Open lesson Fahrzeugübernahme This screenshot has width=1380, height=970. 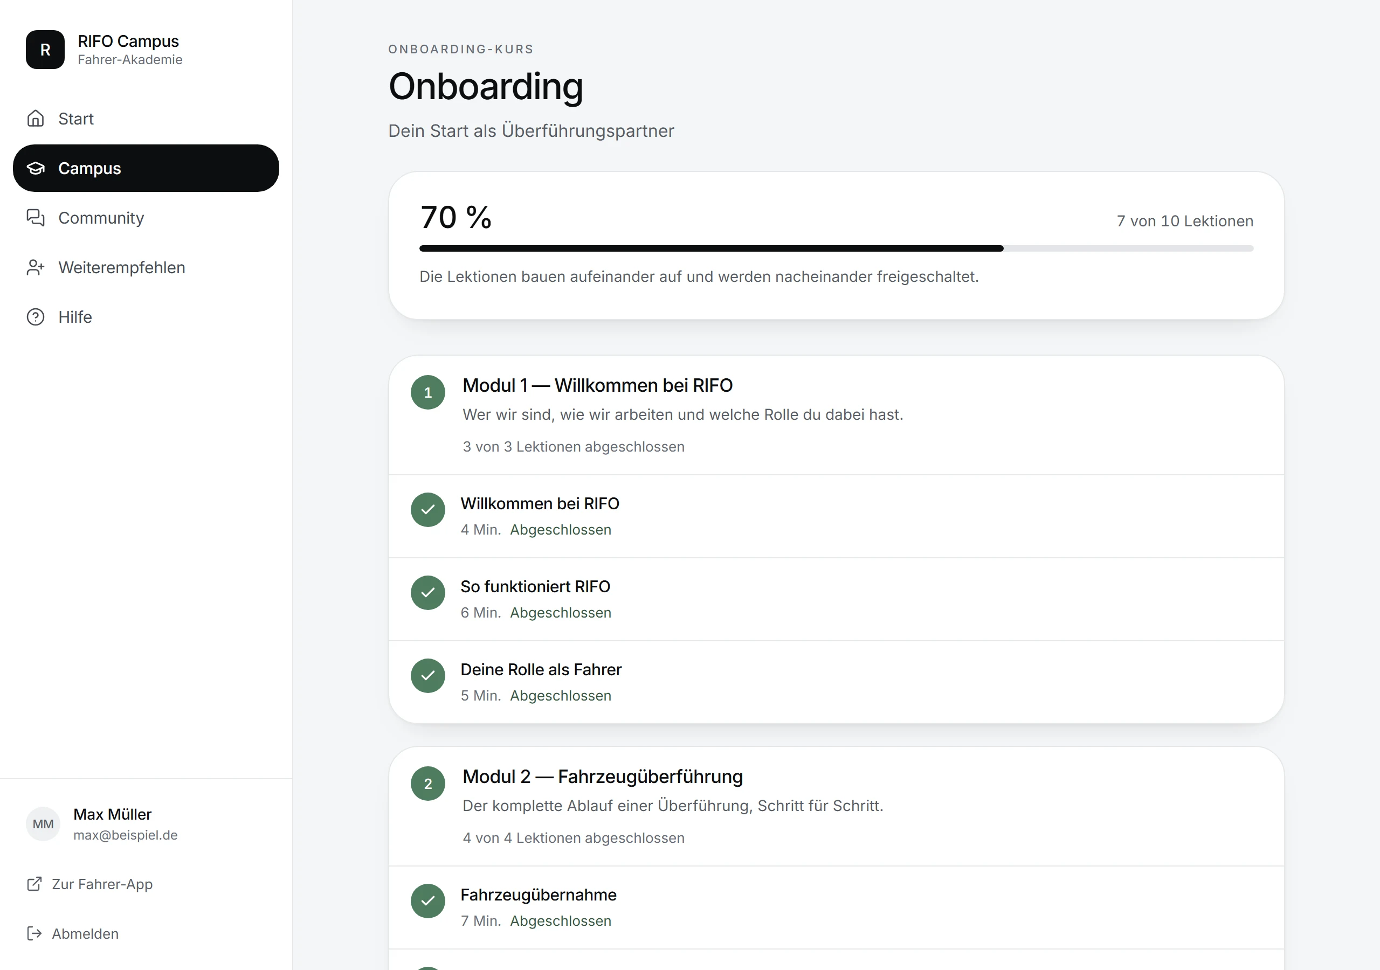837,907
